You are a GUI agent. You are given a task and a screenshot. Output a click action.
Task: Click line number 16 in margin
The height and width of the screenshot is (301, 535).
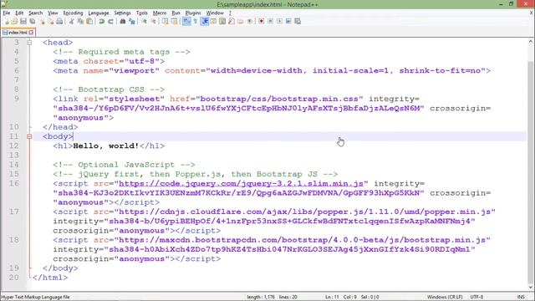point(13,184)
